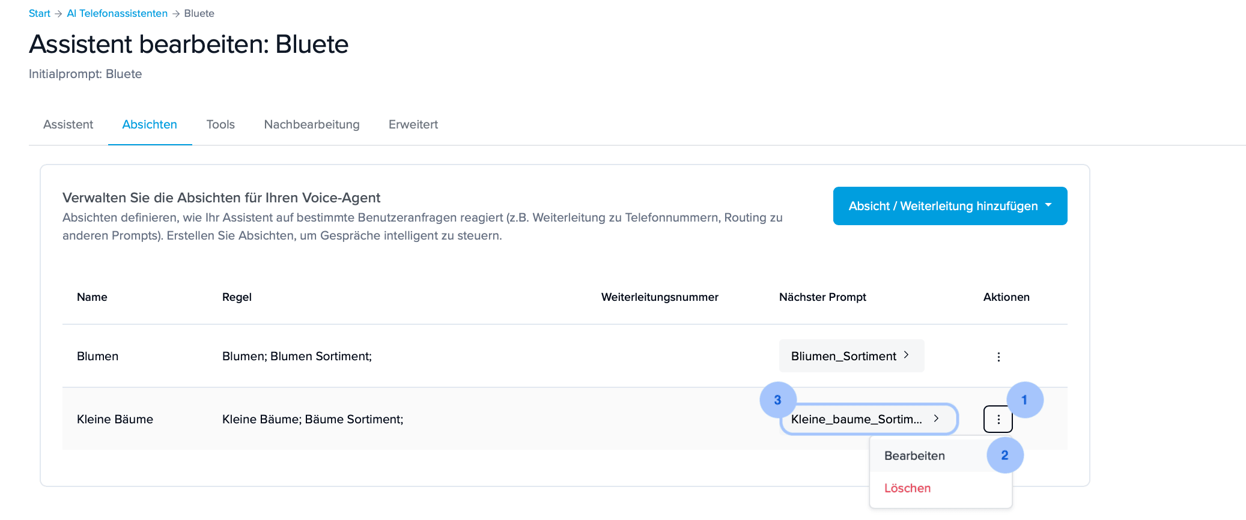Click the Kleine Bäume row three-dot actions button
This screenshot has height=520, width=1246.
pos(998,419)
